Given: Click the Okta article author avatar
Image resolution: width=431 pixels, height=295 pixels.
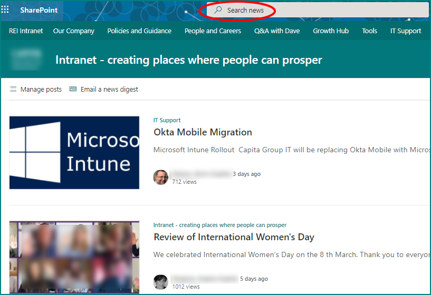Looking at the screenshot, I should 161,178.
